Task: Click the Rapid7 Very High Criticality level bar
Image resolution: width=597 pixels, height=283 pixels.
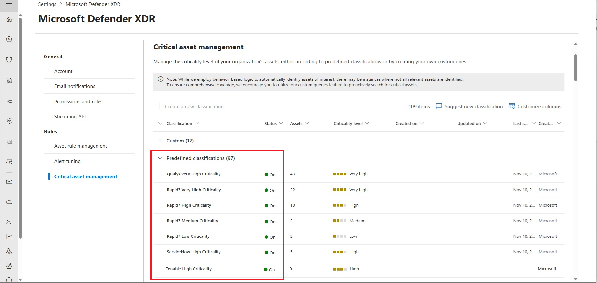Action: click(339, 190)
